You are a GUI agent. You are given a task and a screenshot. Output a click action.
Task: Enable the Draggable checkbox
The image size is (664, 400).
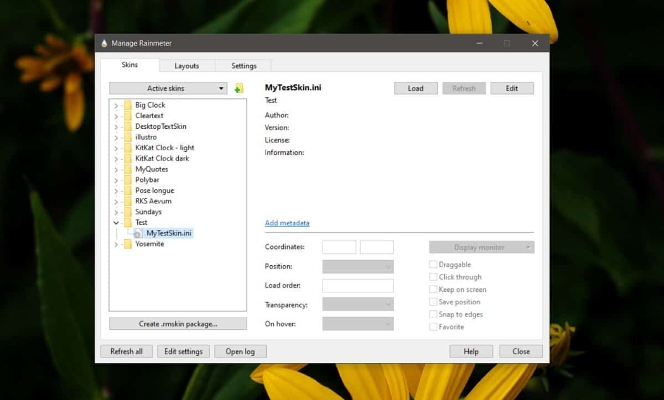coord(433,265)
